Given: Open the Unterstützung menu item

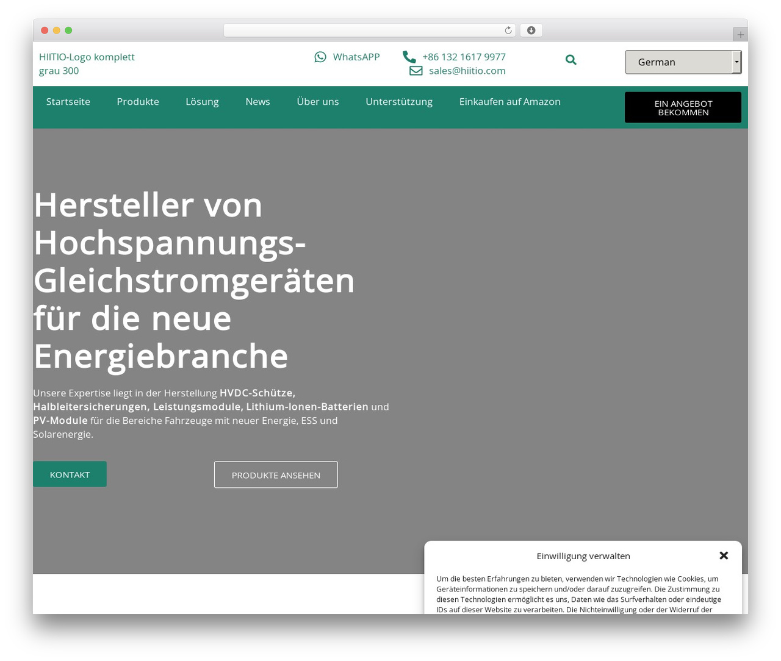Looking at the screenshot, I should click(399, 102).
